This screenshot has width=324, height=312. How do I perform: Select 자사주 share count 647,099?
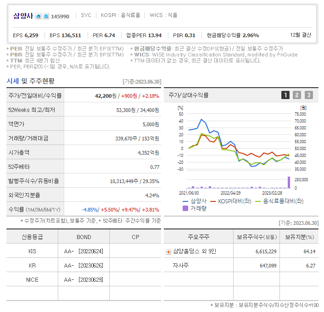(x=268, y=266)
